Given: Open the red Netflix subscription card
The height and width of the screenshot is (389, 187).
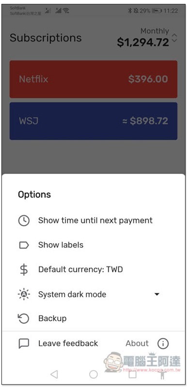Looking at the screenshot, I should click(x=93, y=79).
